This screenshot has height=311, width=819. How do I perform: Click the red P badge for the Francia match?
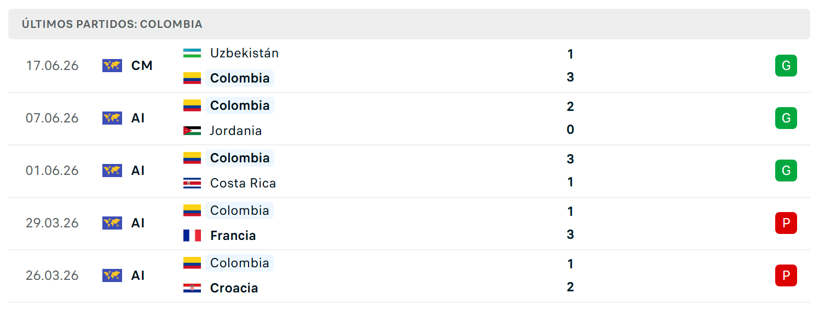(x=786, y=223)
